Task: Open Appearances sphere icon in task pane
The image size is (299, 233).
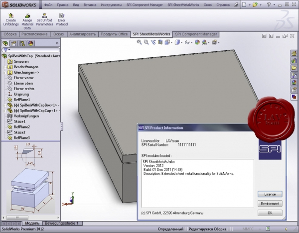Action: (x=294, y=82)
